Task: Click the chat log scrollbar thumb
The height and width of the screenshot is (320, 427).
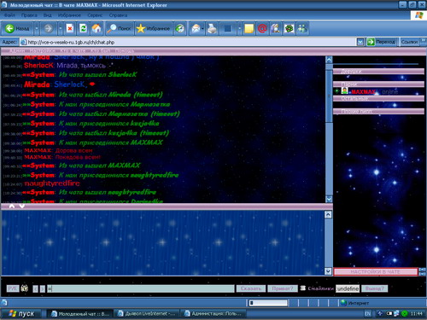Action: 329,96
